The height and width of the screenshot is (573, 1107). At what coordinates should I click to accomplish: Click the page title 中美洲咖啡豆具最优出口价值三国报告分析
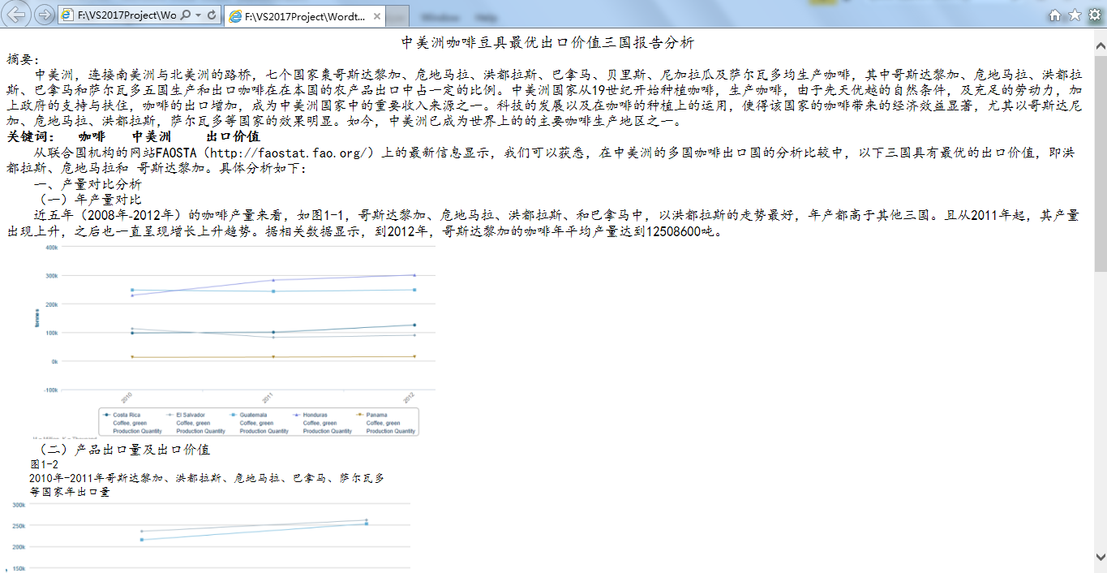(548, 42)
